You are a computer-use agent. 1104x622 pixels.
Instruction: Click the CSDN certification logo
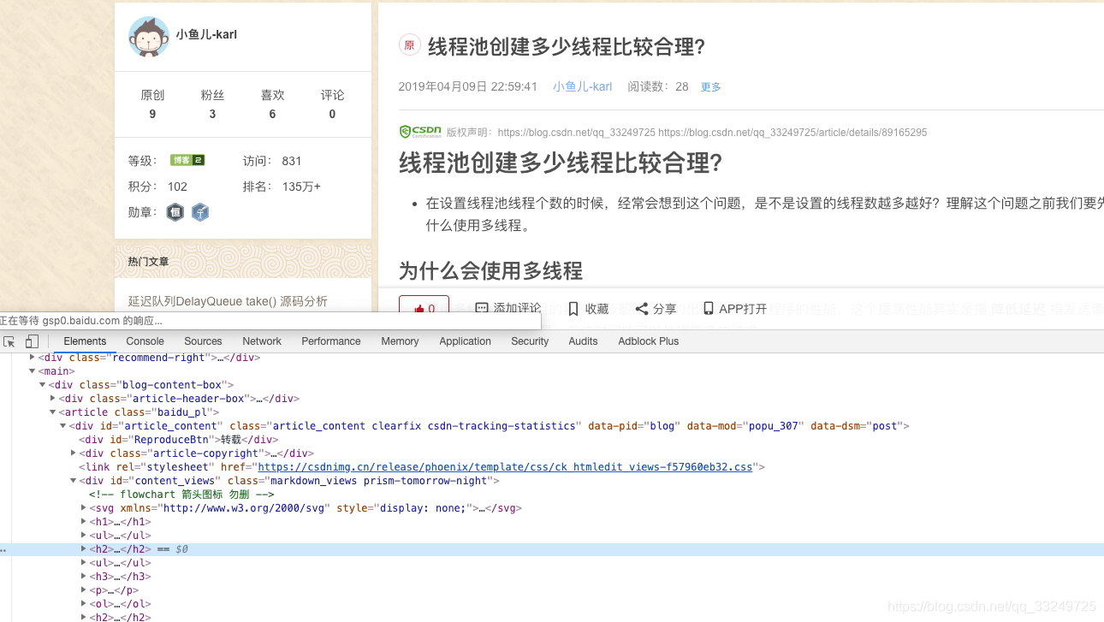pos(420,132)
